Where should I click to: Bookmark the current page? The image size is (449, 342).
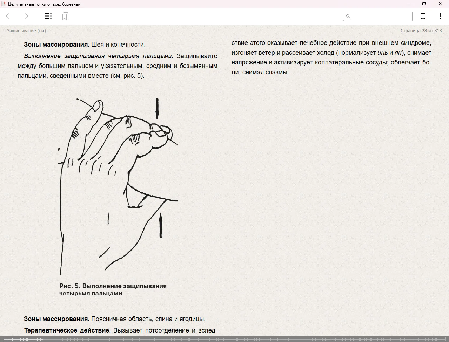click(423, 16)
